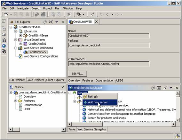Expand the CreditLimitBean node
Screen dimensions: 182x140
(20, 35)
